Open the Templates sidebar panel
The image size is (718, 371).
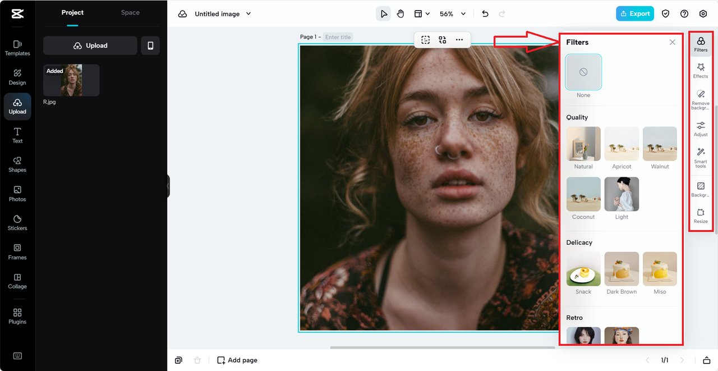pos(17,48)
